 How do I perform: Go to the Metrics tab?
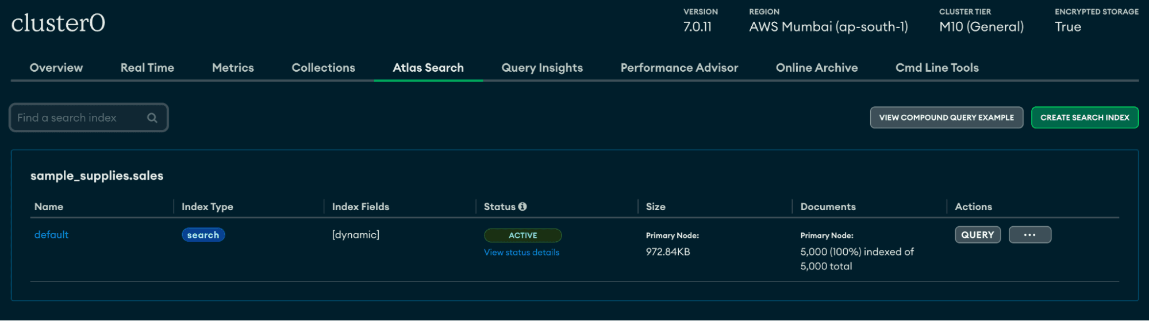(233, 68)
